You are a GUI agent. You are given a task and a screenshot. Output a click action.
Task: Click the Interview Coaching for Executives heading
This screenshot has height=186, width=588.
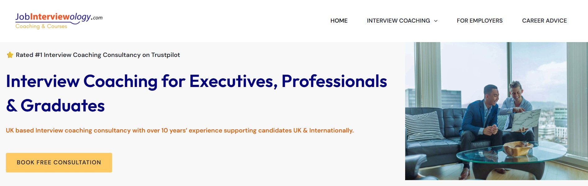tap(197, 81)
